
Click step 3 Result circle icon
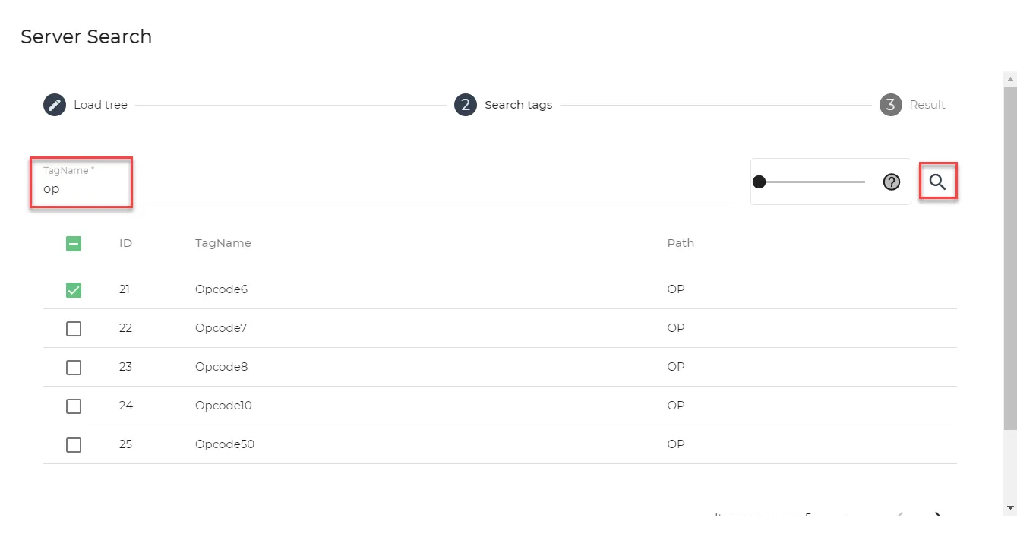coord(891,105)
